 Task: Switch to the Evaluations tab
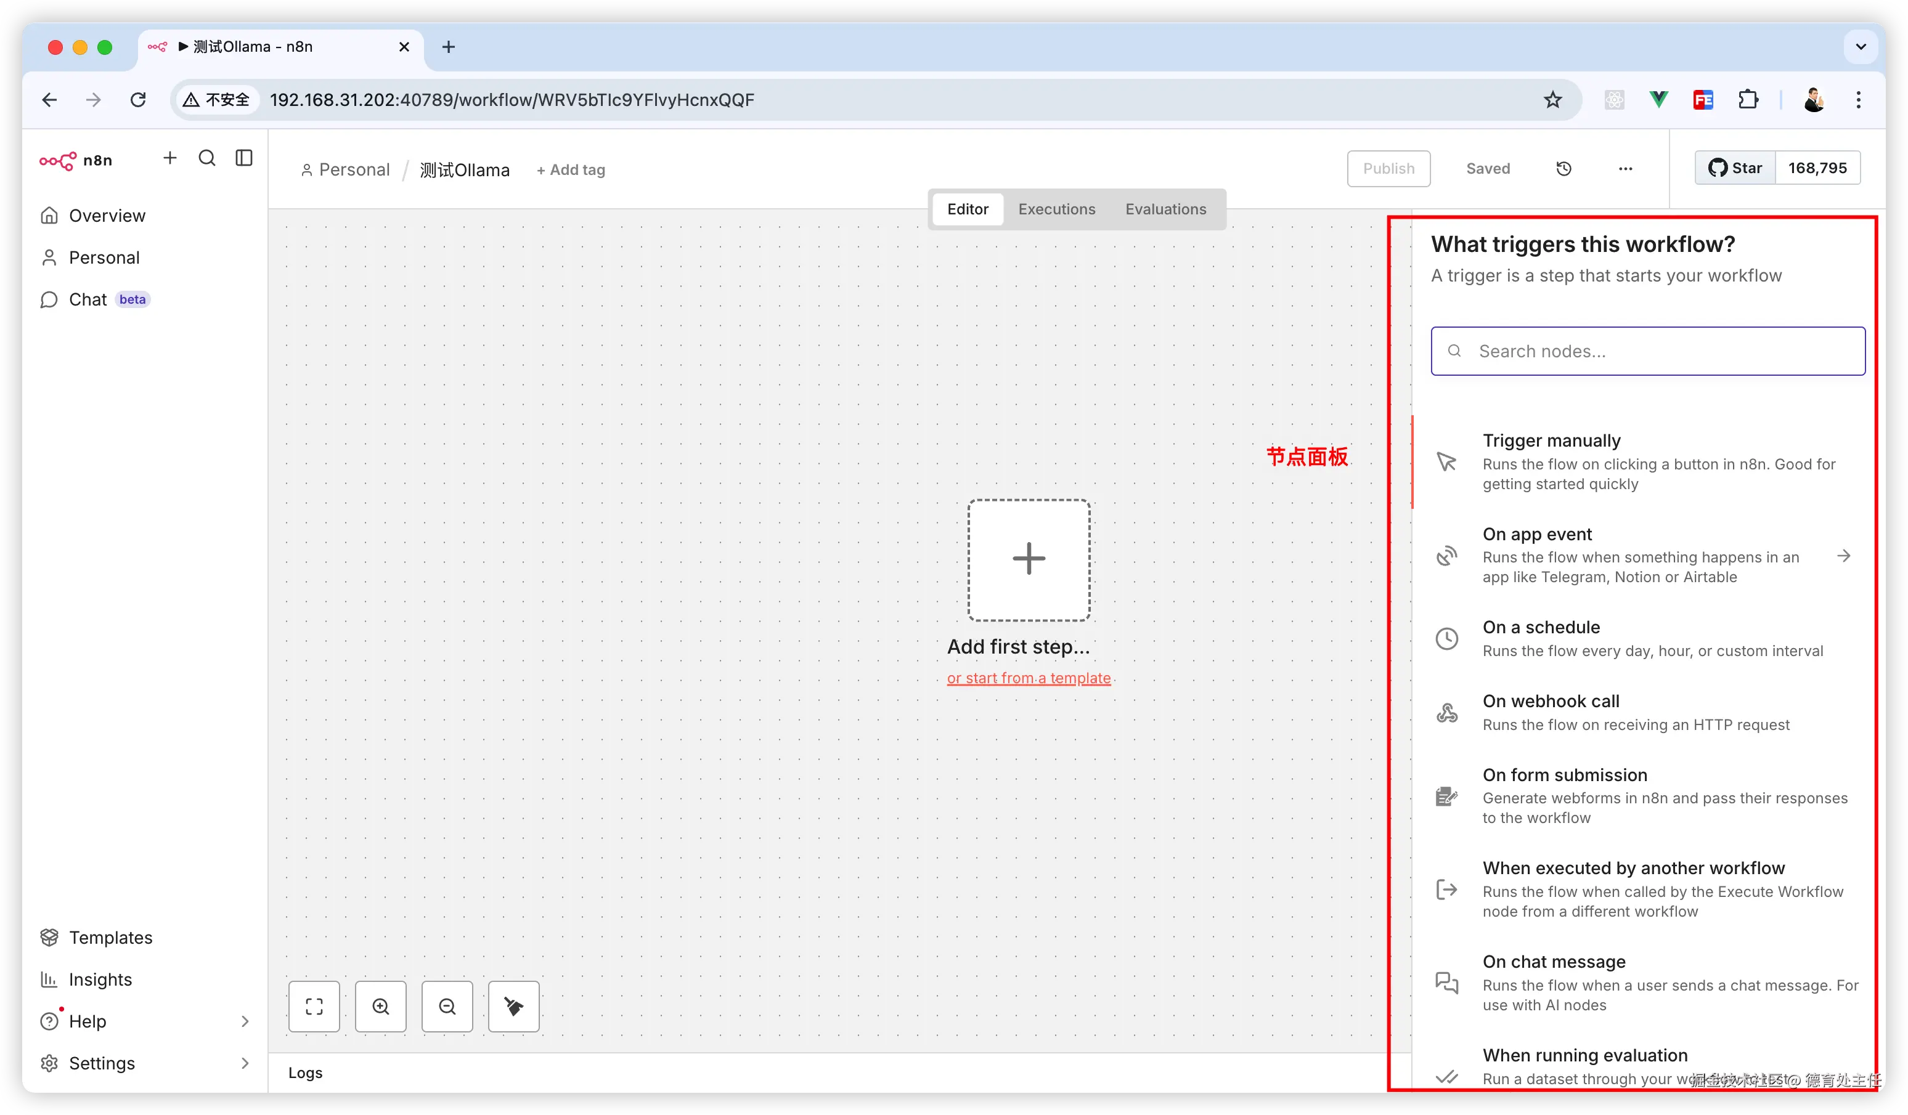1165,209
